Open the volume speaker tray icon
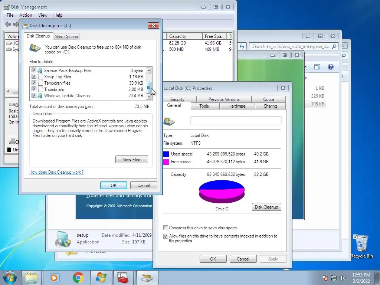380x285 pixels. [343, 278]
